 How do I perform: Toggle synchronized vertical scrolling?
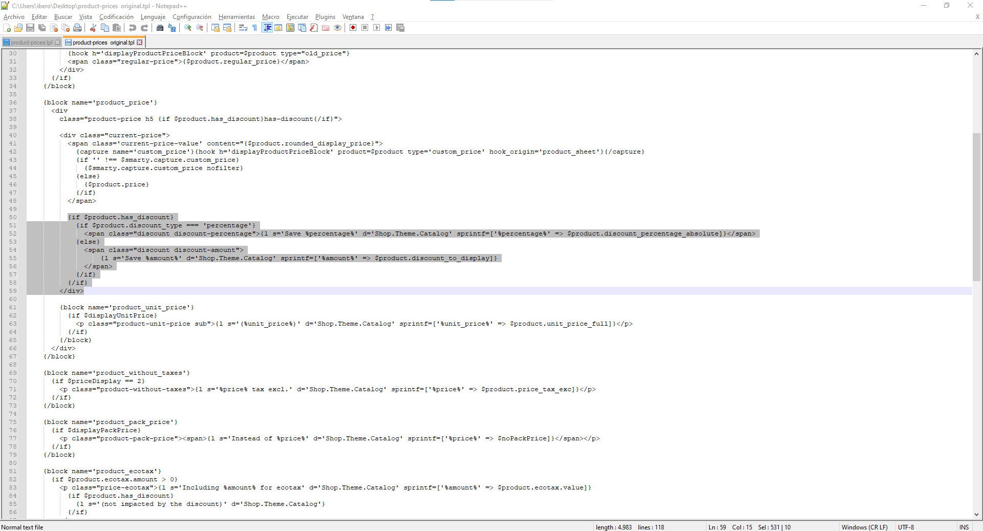216,28
